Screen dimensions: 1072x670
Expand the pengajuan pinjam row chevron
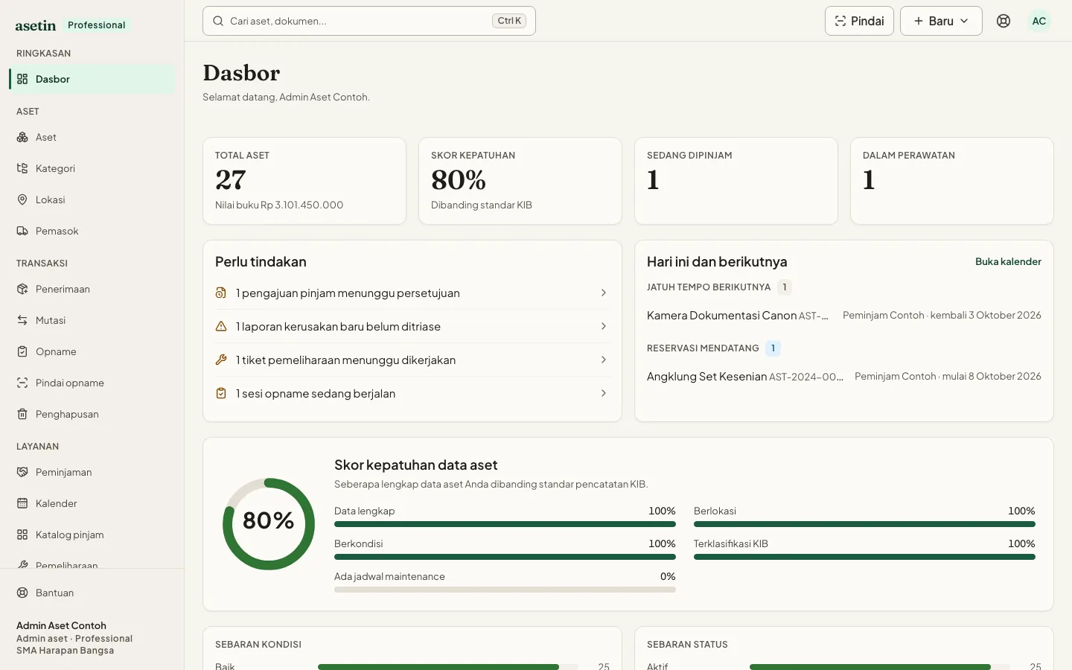click(x=604, y=293)
